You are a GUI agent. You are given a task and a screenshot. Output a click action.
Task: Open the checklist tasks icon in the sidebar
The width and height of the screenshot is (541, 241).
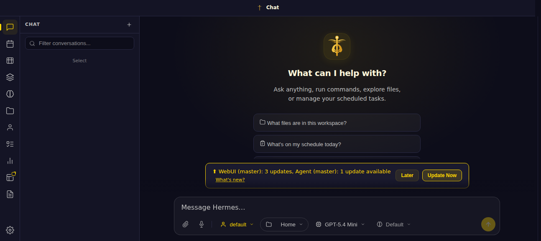point(10,144)
